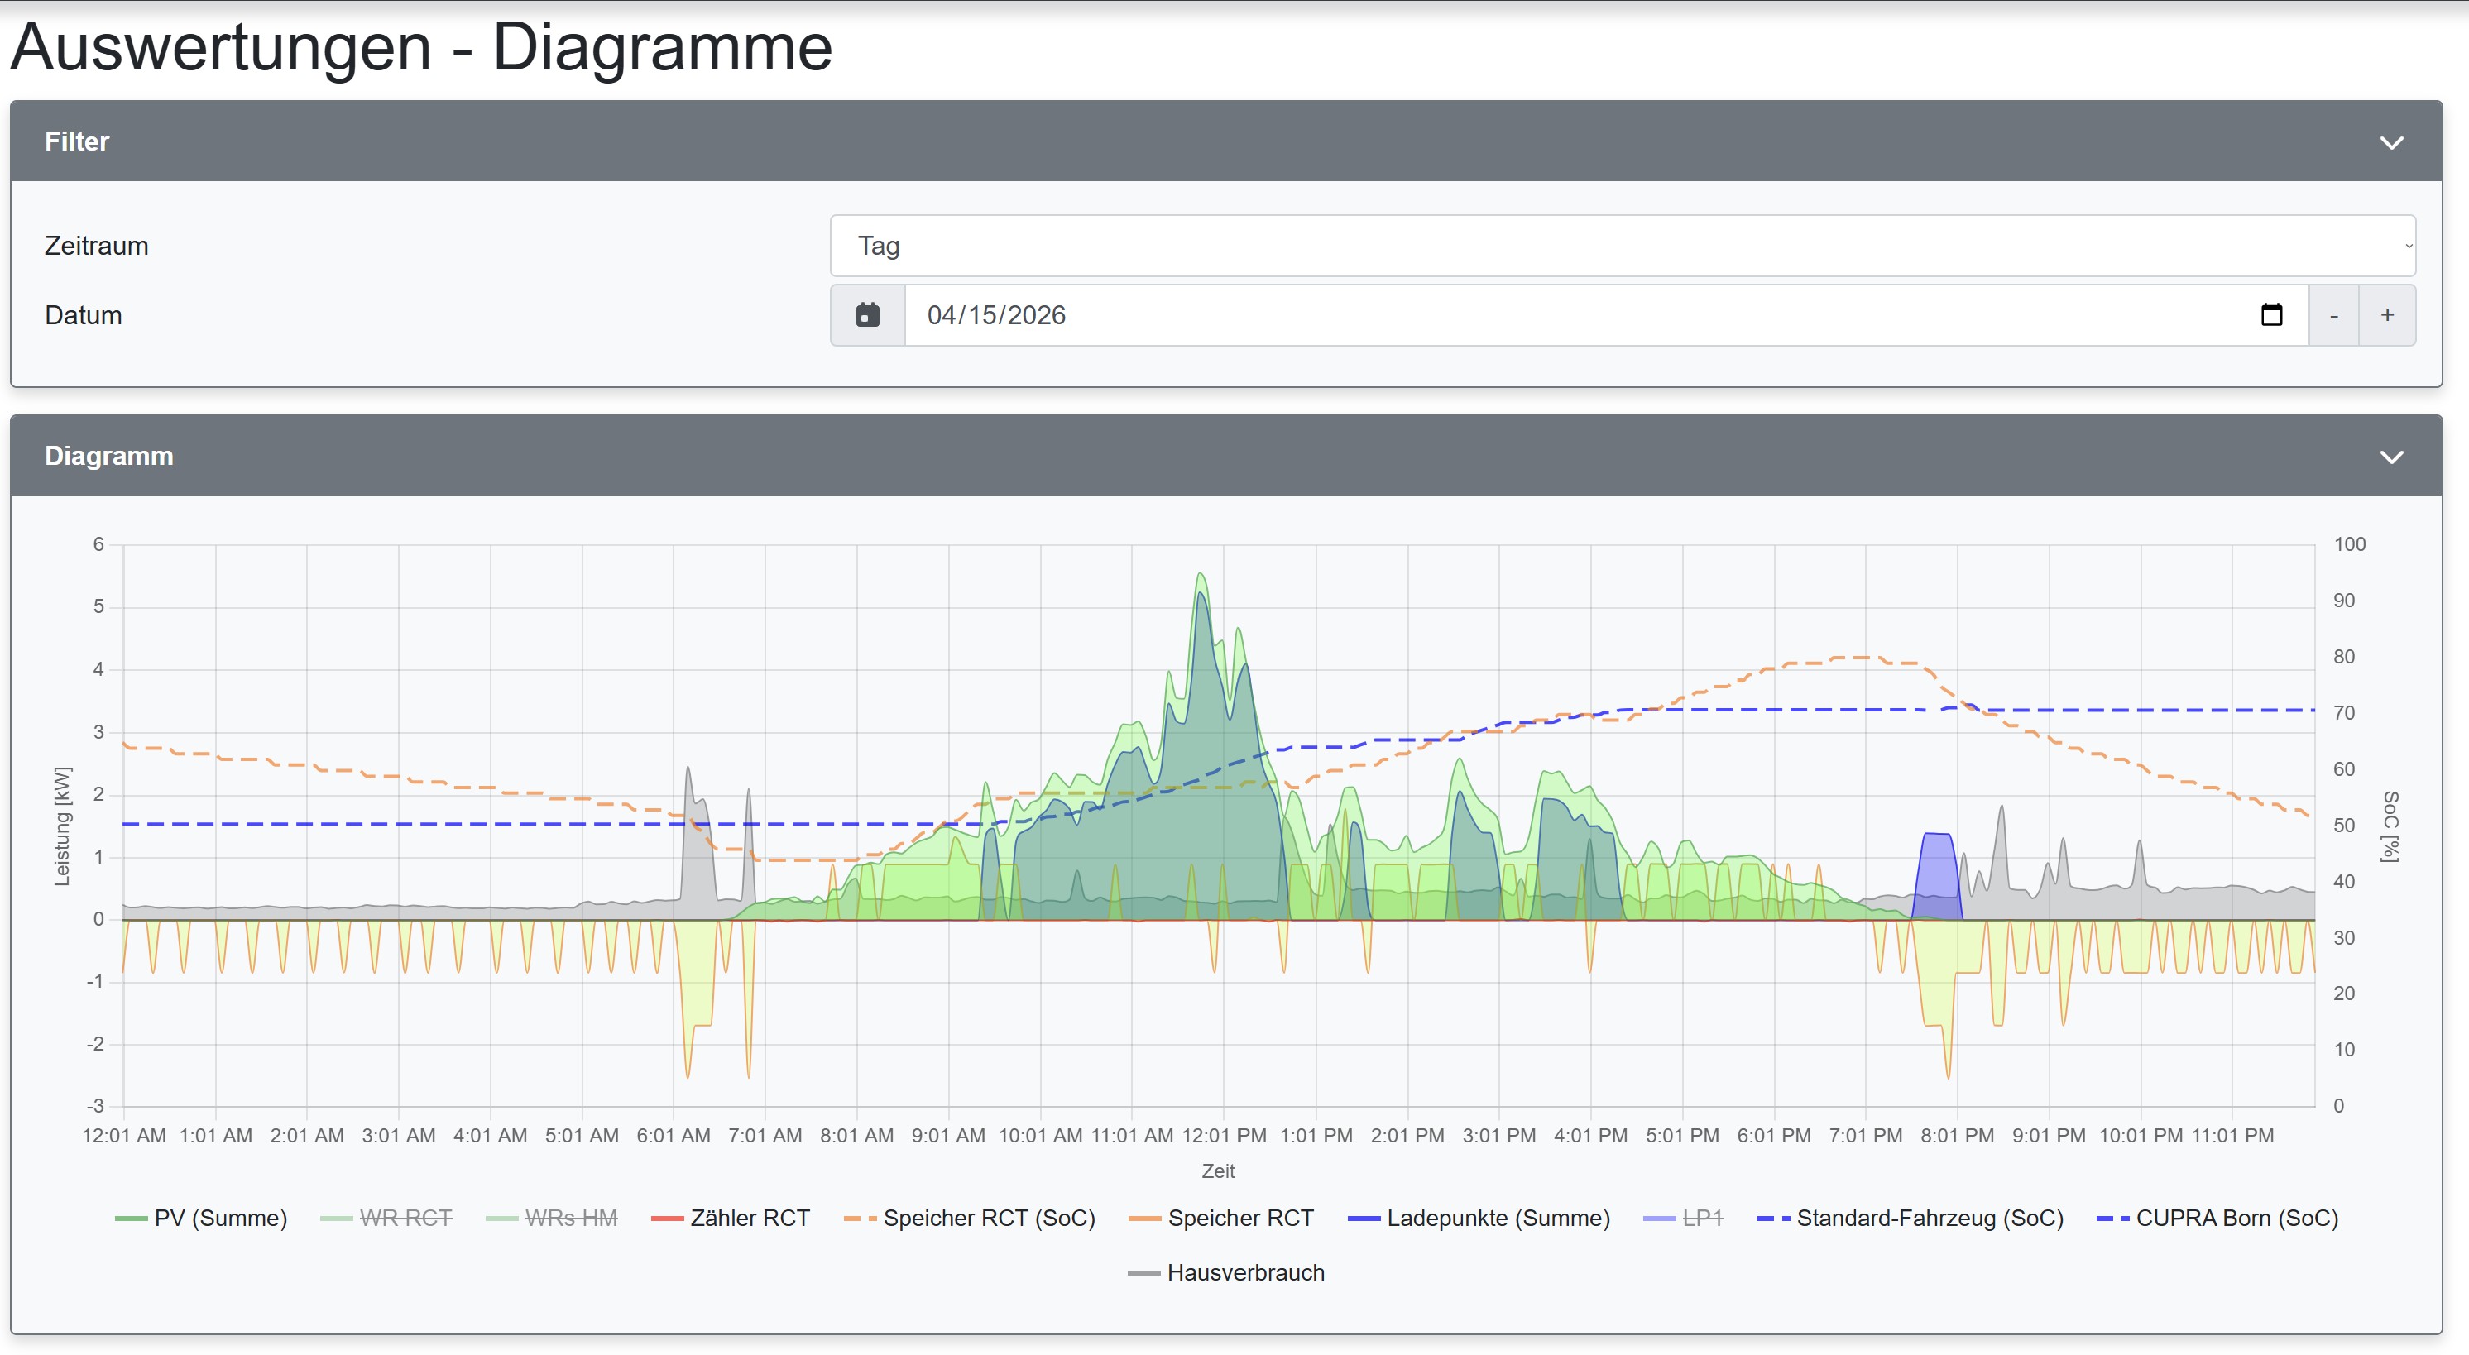The width and height of the screenshot is (2469, 1355).
Task: Click the calendar icon beside Datum field
Action: [867, 315]
